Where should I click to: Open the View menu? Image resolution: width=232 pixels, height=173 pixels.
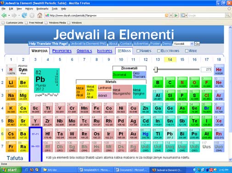(19, 9)
